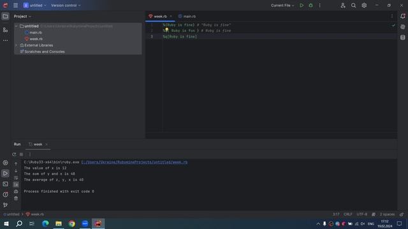
Task: Open the Version control dropdown
Action: [x=66, y=5]
